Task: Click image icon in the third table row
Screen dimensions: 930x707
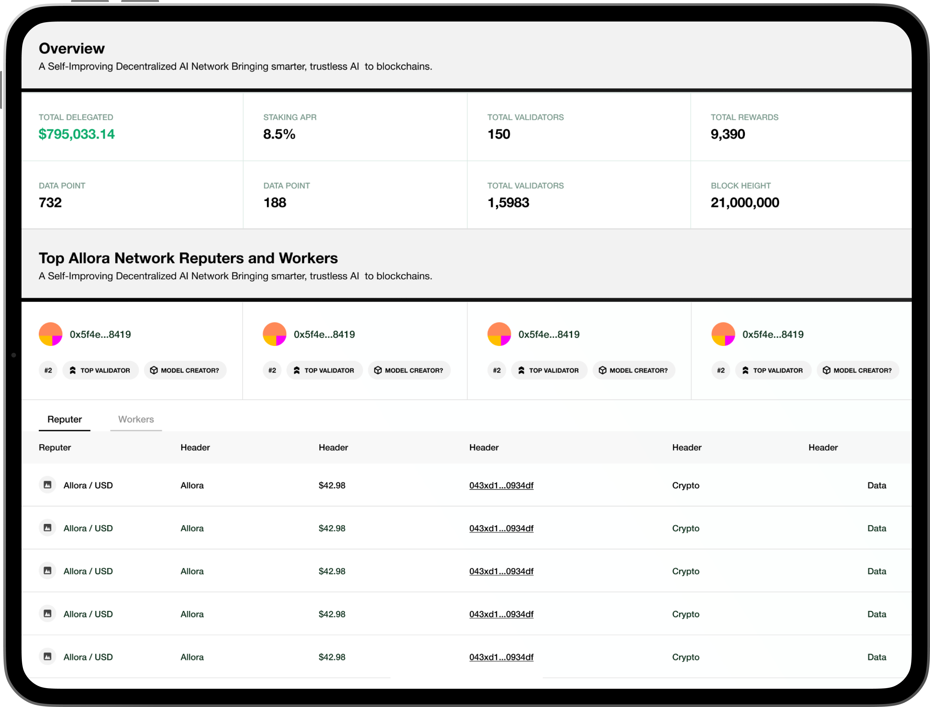Action: 48,571
